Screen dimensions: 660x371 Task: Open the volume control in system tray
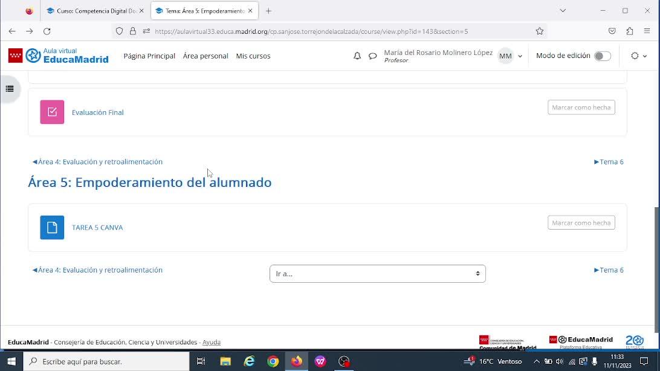tap(560, 361)
